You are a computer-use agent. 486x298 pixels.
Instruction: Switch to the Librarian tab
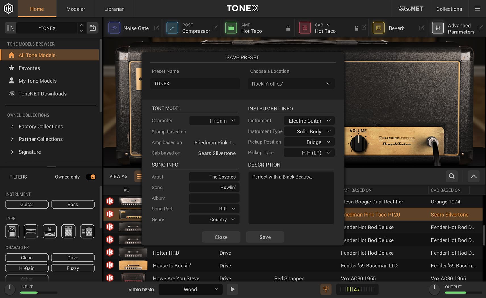tap(114, 9)
